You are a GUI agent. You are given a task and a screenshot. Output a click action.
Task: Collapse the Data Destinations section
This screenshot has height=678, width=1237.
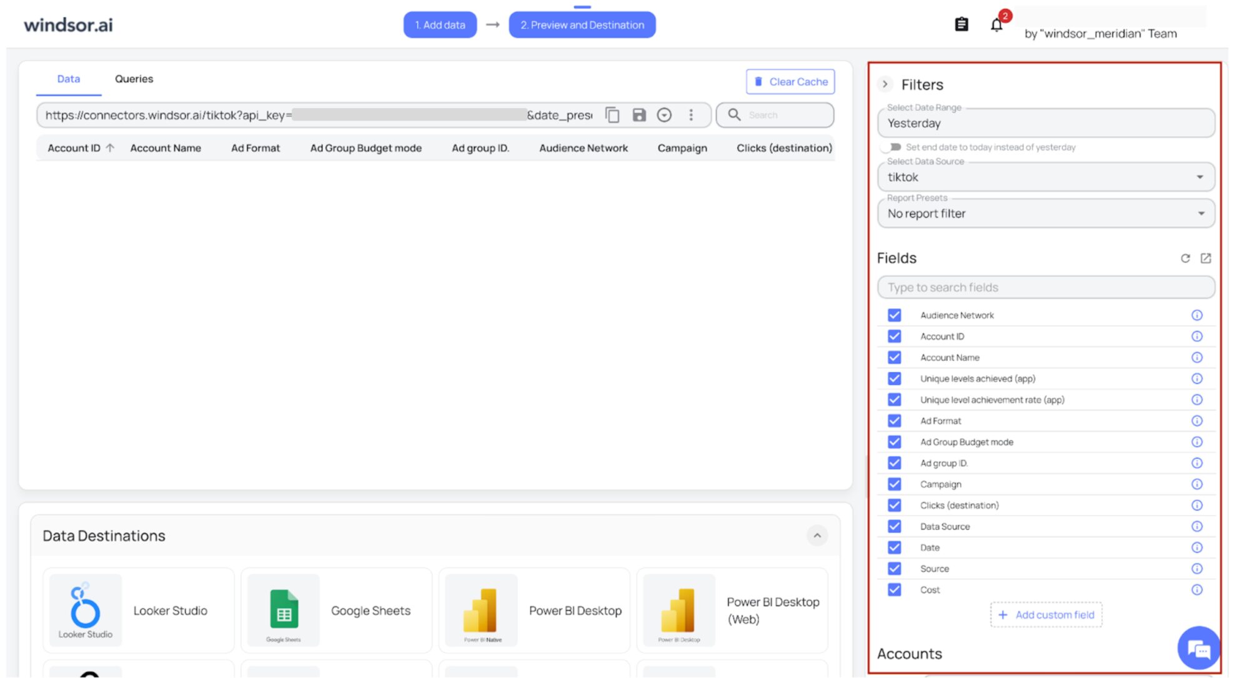tap(817, 536)
